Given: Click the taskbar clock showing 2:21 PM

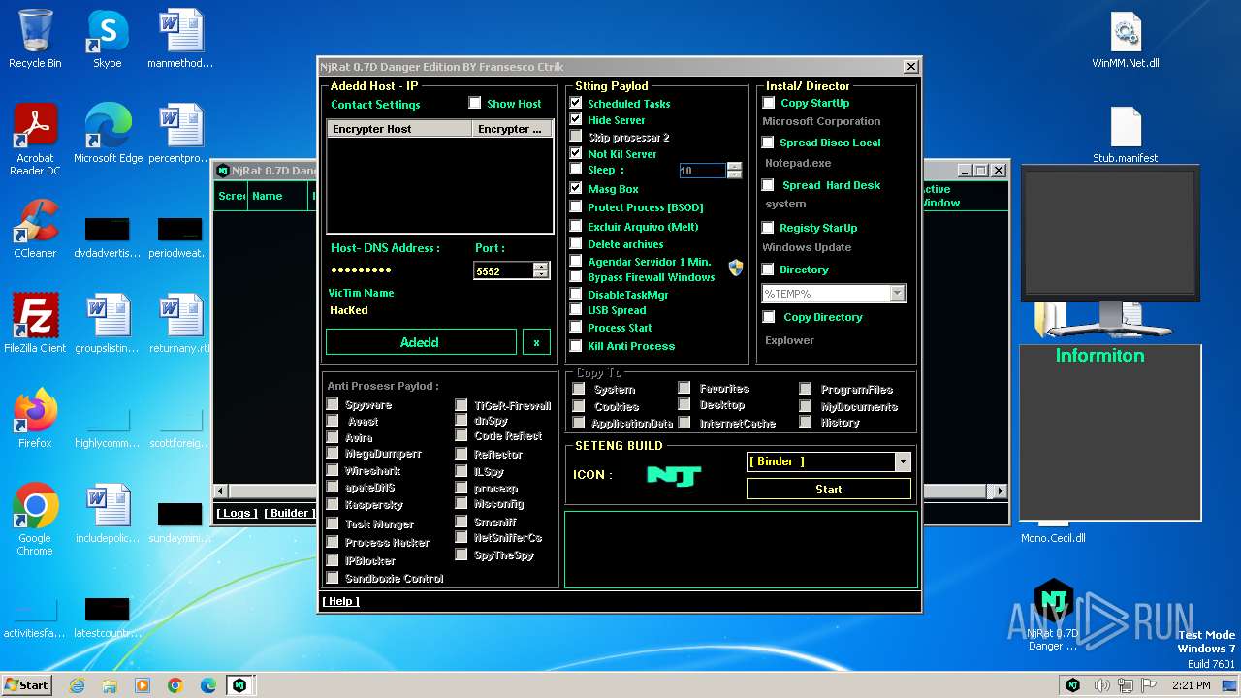Looking at the screenshot, I should [x=1191, y=685].
